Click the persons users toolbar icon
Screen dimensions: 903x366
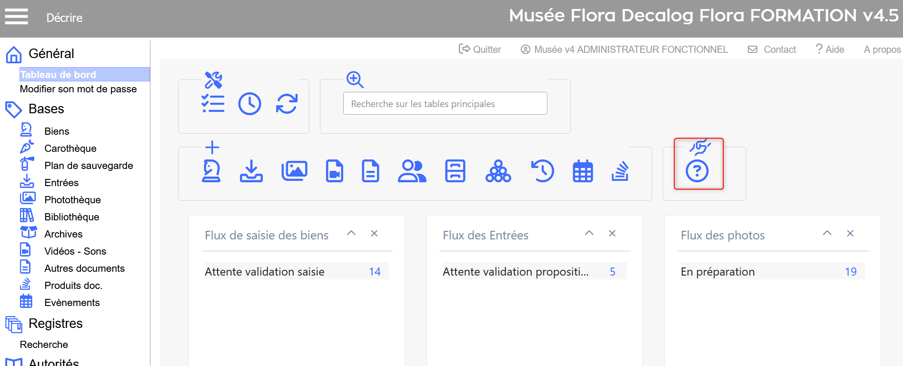click(x=412, y=171)
